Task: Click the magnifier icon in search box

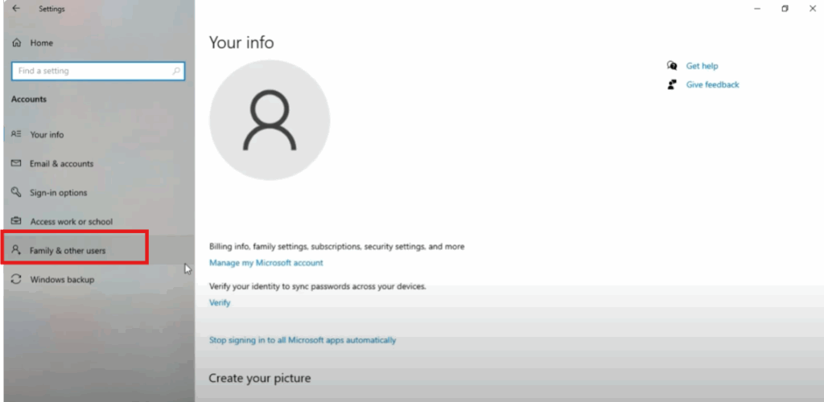Action: (176, 71)
